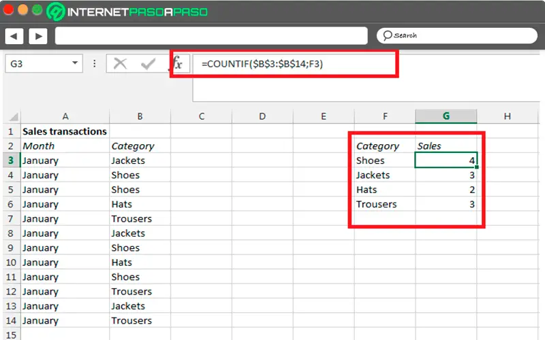Select column F header

pos(385,116)
